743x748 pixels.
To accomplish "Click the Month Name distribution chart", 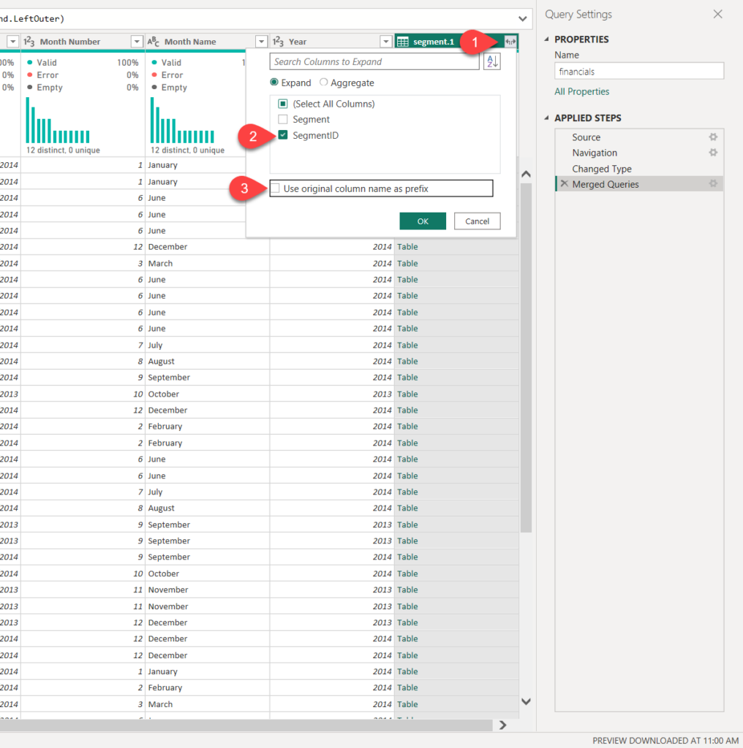I will [x=182, y=121].
